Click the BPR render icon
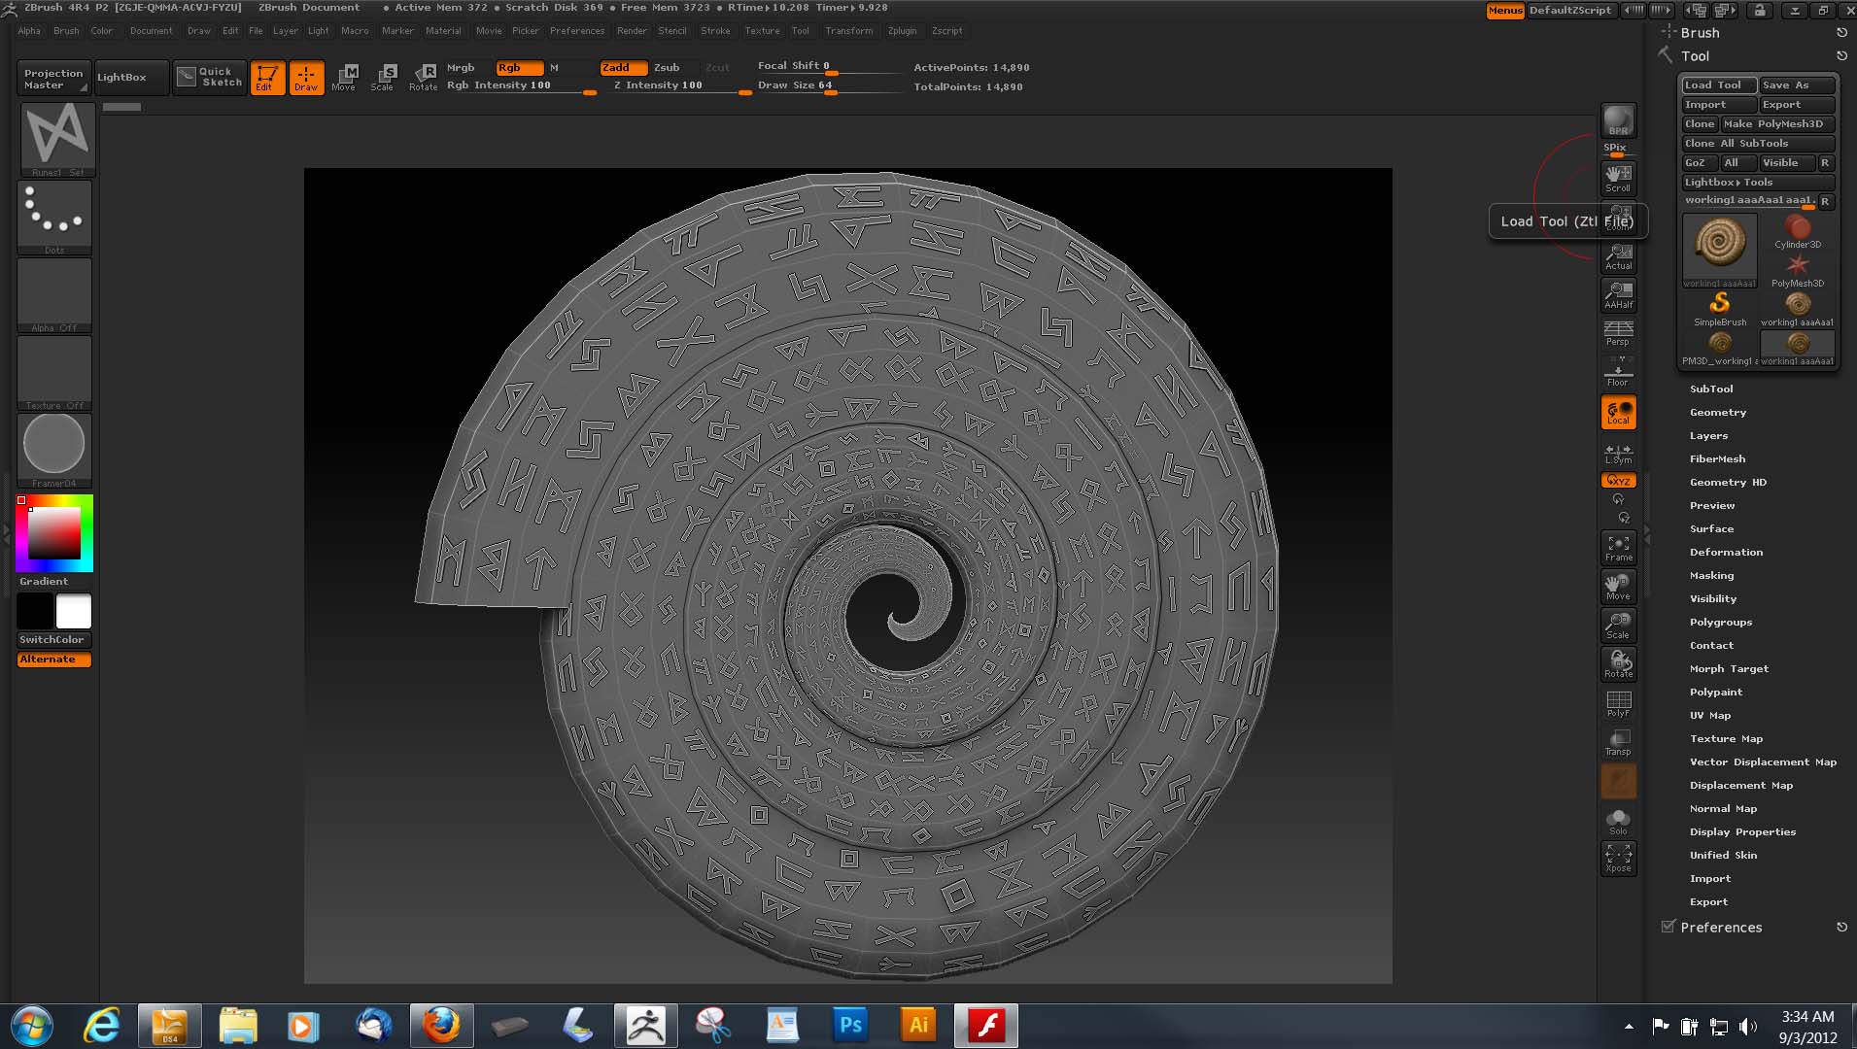The image size is (1857, 1049). [x=1618, y=120]
